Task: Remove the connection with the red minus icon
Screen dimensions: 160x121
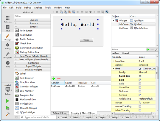Action: tap(59, 78)
